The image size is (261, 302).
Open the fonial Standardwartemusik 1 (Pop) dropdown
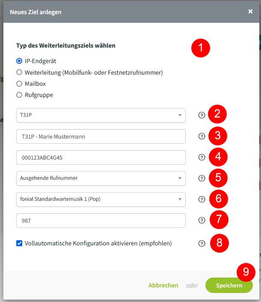click(x=101, y=199)
